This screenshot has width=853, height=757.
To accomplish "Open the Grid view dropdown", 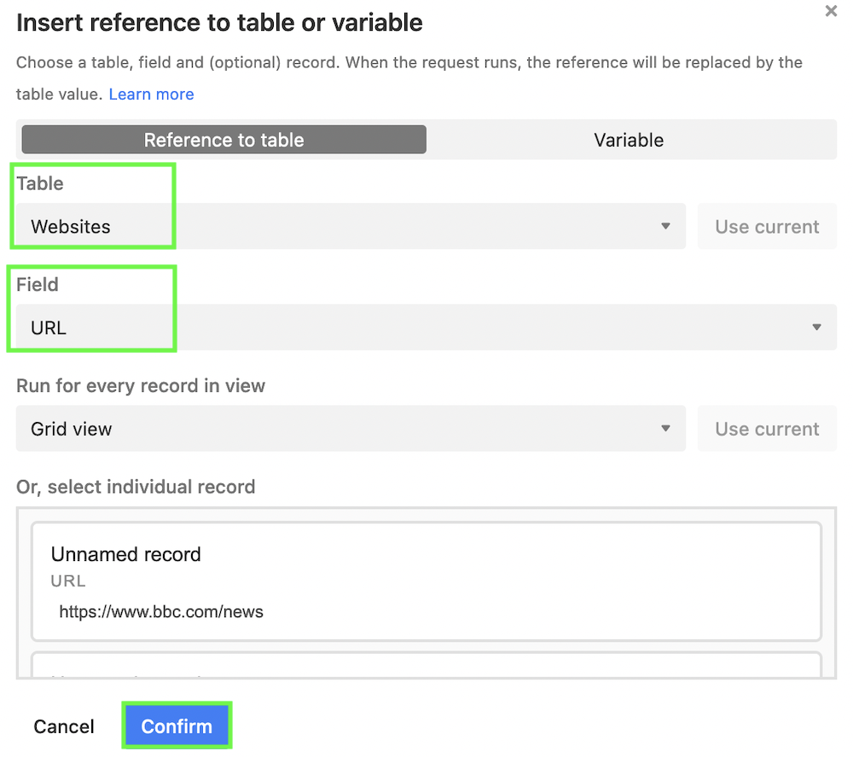I will coord(341,429).
